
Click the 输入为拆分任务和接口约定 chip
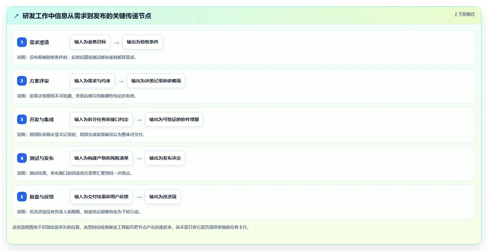point(101,119)
